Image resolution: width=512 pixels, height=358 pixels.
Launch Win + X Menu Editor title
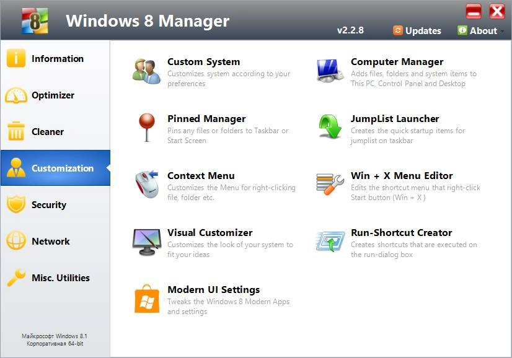[402, 175]
